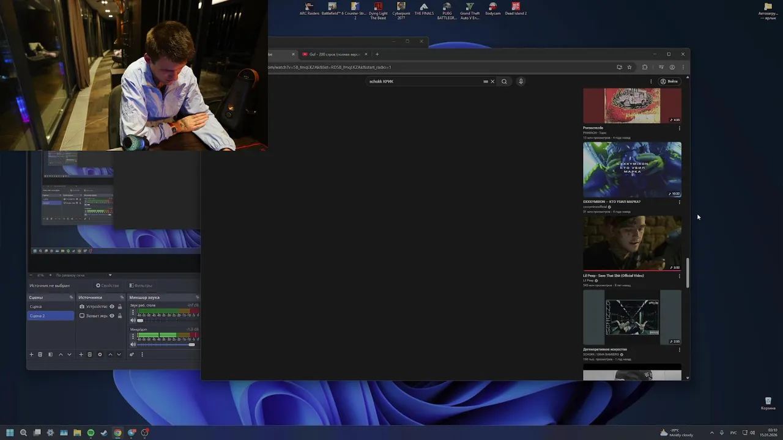Open options menu for OXXXYMIRON video
The height and width of the screenshot is (440, 783).
click(x=679, y=202)
